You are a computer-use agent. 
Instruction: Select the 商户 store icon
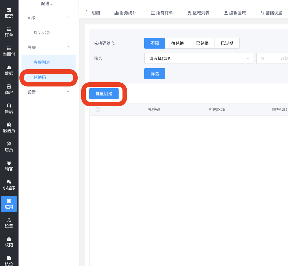click(9, 86)
